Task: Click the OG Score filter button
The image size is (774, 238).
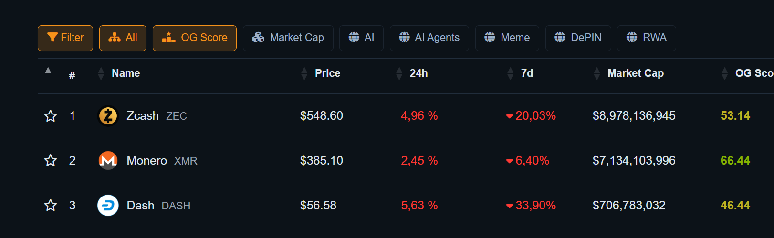Action: pyautogui.click(x=195, y=38)
